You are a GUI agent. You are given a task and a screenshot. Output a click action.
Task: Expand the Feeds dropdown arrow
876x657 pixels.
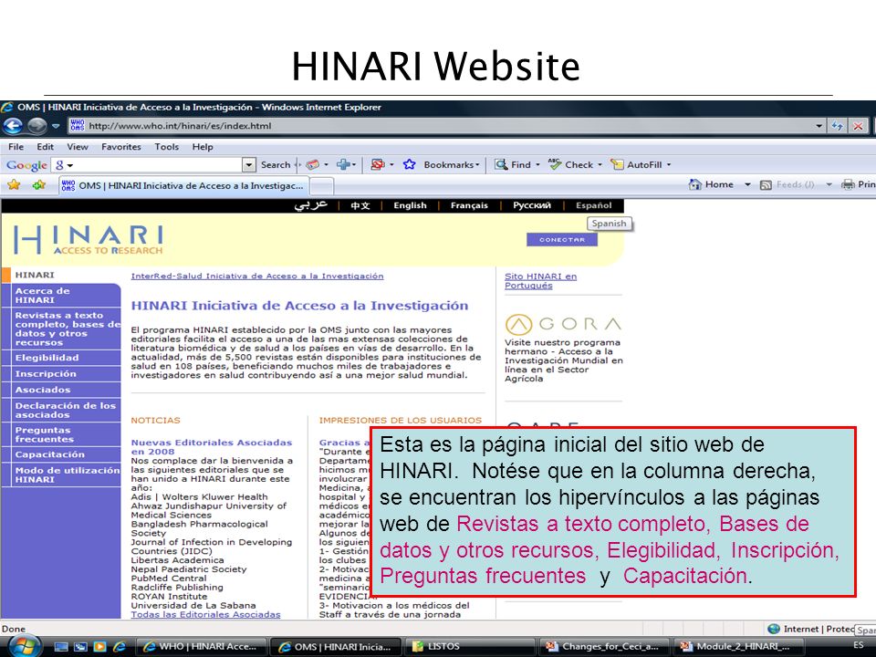829,184
